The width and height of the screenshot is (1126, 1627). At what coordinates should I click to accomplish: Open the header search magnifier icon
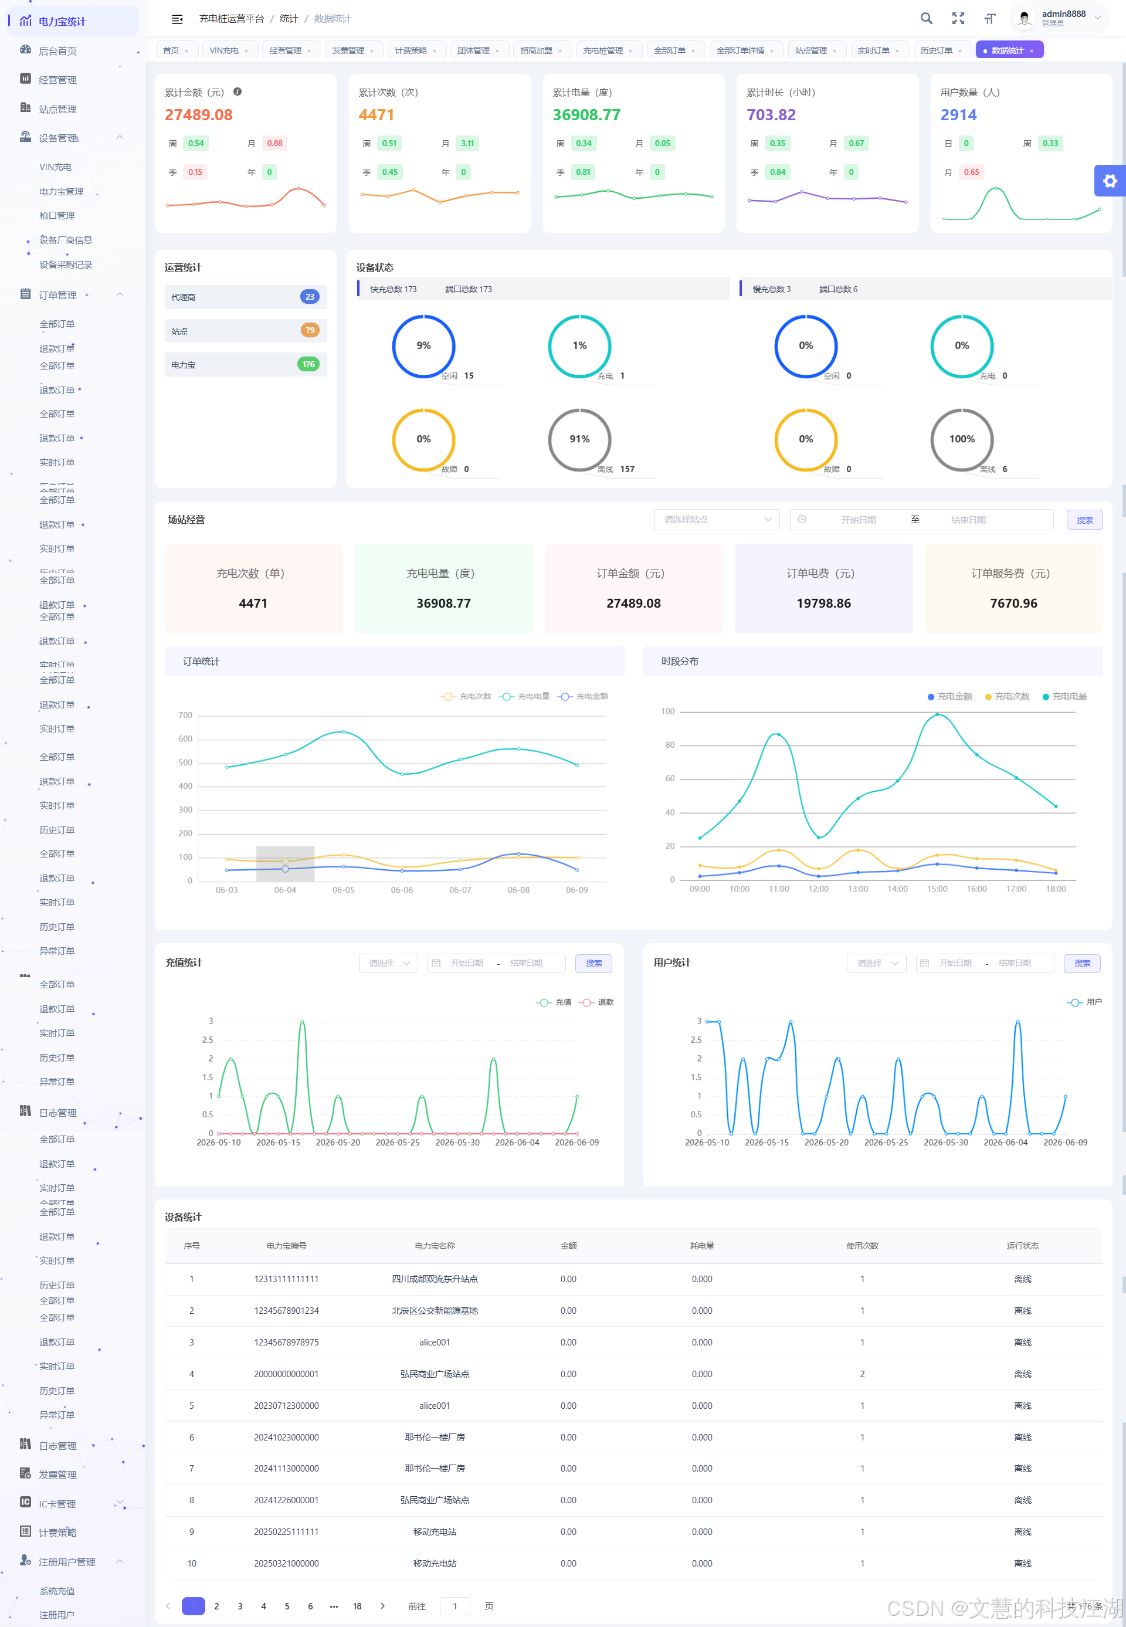927,18
